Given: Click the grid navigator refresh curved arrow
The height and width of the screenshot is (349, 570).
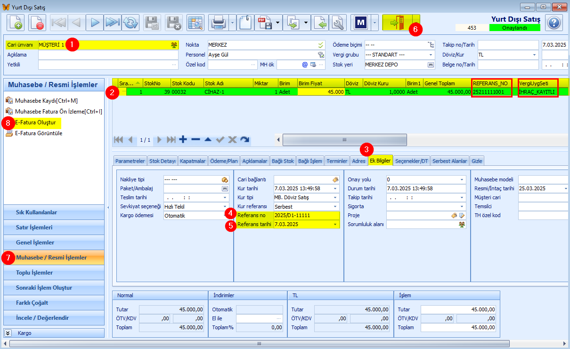Looking at the screenshot, I should point(244,139).
